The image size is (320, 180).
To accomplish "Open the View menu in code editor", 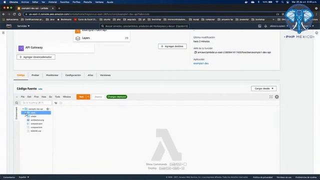I will click(43, 96).
